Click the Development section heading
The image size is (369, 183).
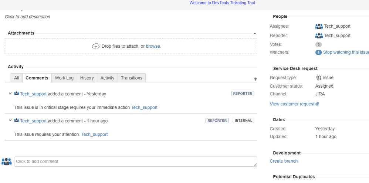(x=287, y=153)
